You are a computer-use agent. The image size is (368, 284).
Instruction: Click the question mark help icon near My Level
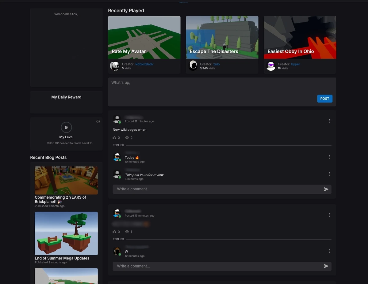pos(98,121)
